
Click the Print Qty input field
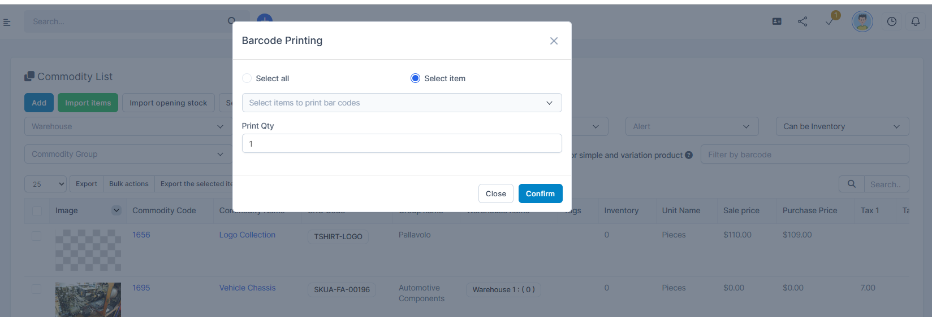pyautogui.click(x=402, y=143)
